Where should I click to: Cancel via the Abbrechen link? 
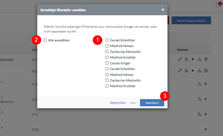118,103
